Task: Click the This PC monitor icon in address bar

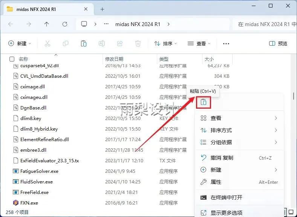Action: [84, 24]
